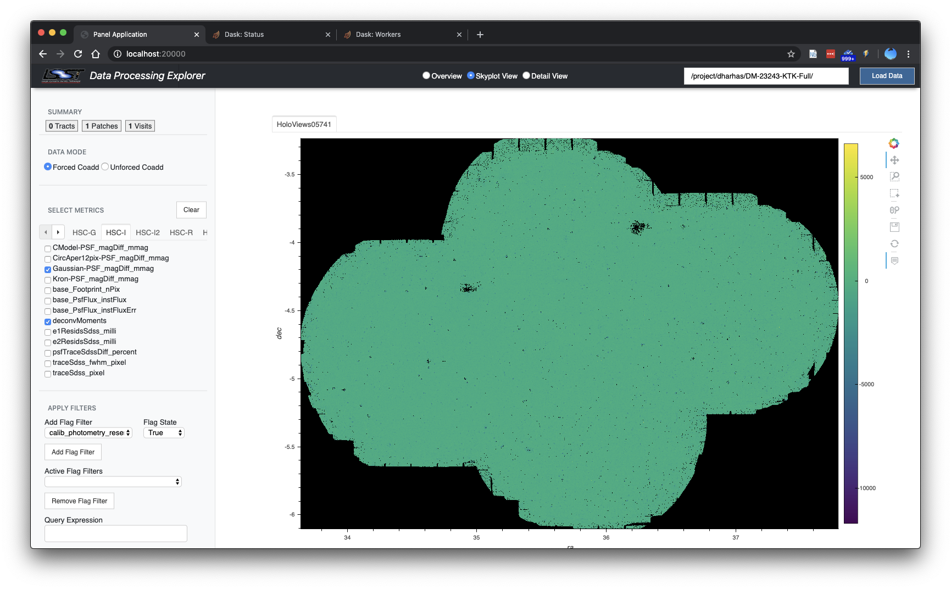951x589 pixels.
Task: Open the Add Flag Filter selector
Action: [88, 432]
